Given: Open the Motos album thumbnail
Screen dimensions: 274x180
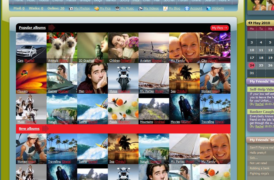Looking at the screenshot, I should (123, 77).
